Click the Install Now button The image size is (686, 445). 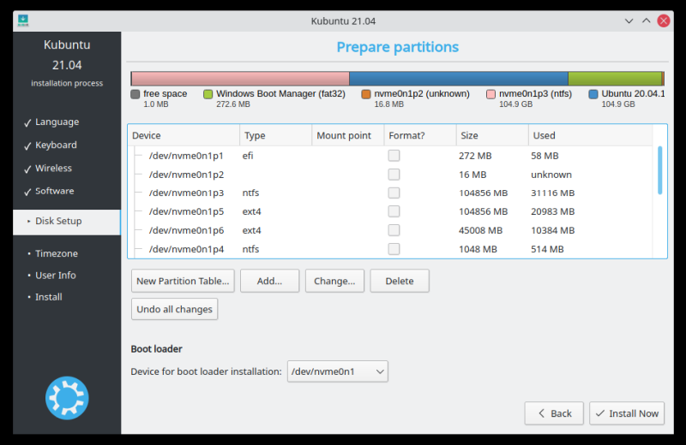pos(627,413)
